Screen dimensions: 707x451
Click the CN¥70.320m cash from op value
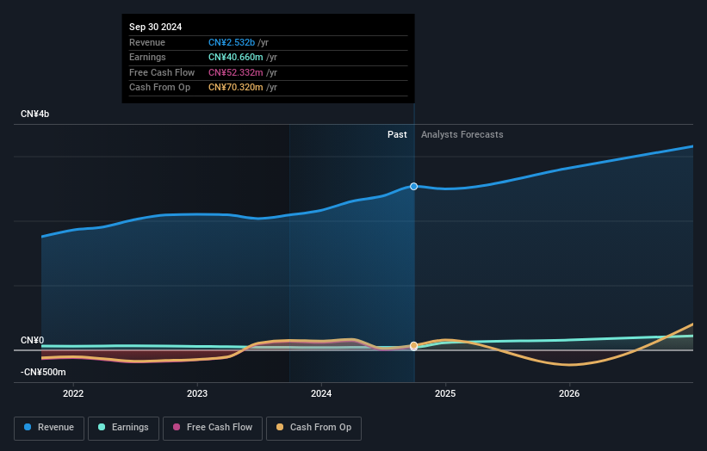[236, 88]
